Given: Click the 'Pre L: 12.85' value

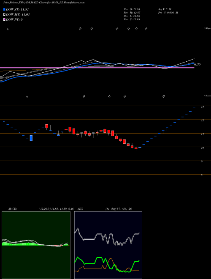Looking at the screenshot, I should (132, 16).
